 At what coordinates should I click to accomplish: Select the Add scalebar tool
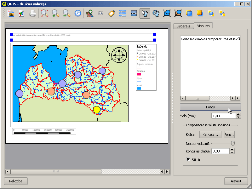point(134,13)
